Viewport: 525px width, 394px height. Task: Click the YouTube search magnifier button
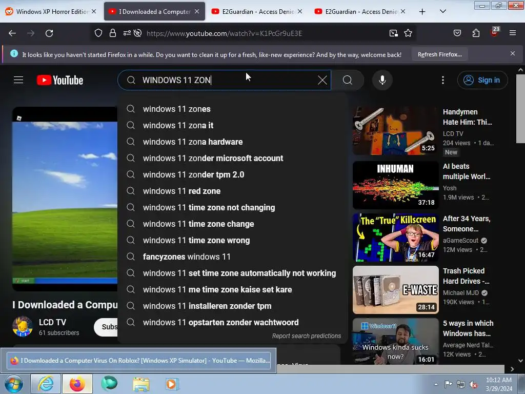point(348,80)
